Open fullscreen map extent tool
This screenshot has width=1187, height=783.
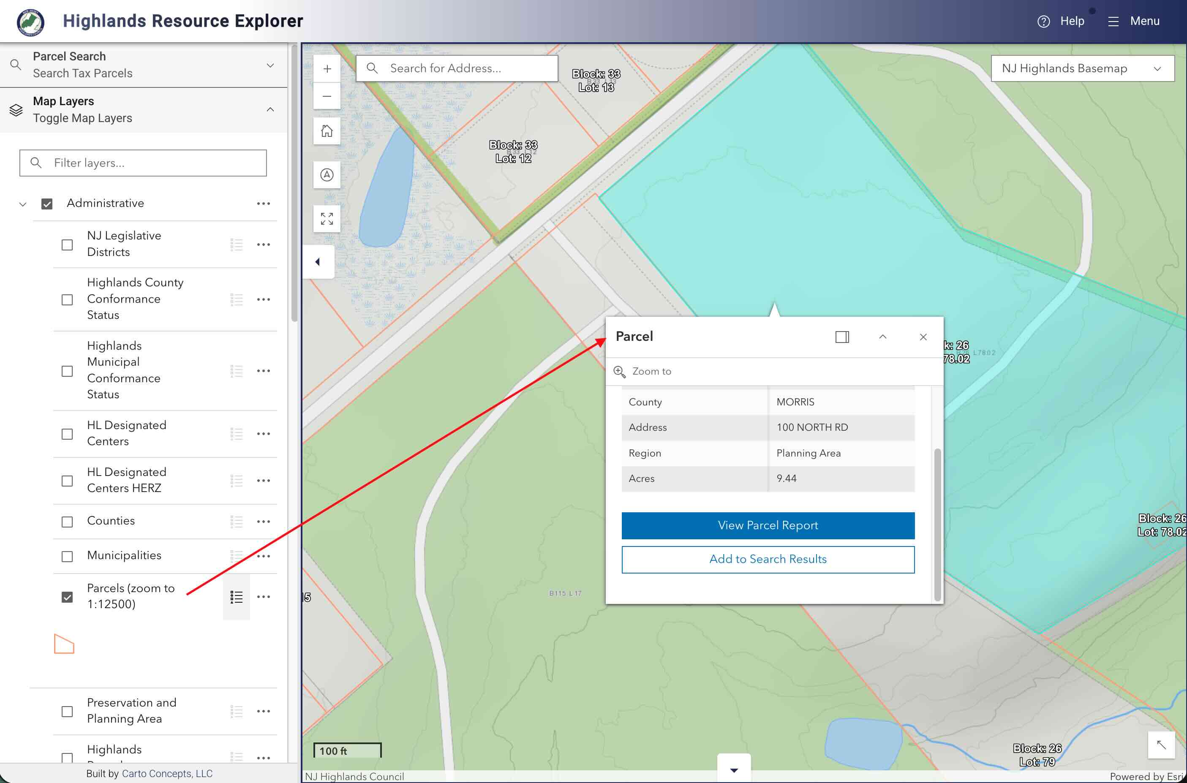327,218
